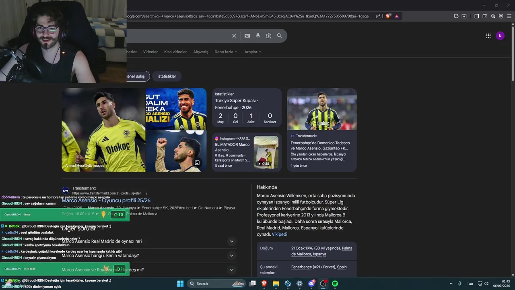Screen dimensions: 515x290
Task: Open the on-screen keyboard input tool
Action: [x=247, y=36]
